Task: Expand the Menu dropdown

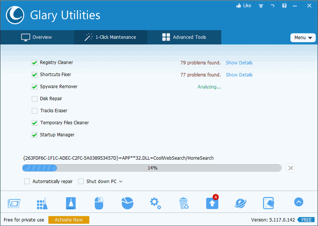Action: click(303, 38)
